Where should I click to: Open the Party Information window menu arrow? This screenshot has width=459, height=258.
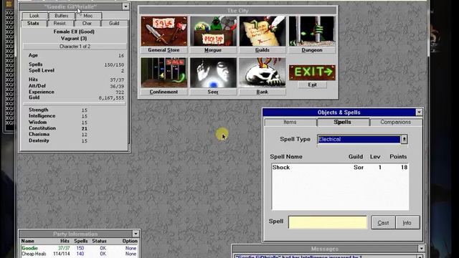click(x=136, y=234)
